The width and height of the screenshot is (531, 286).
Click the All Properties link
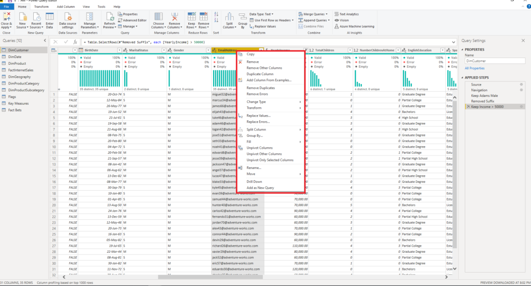474,68
